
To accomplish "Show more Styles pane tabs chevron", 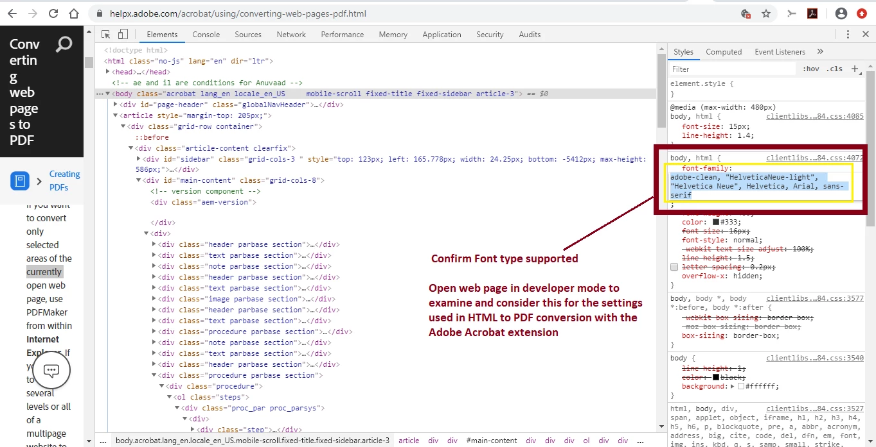I will (x=820, y=52).
